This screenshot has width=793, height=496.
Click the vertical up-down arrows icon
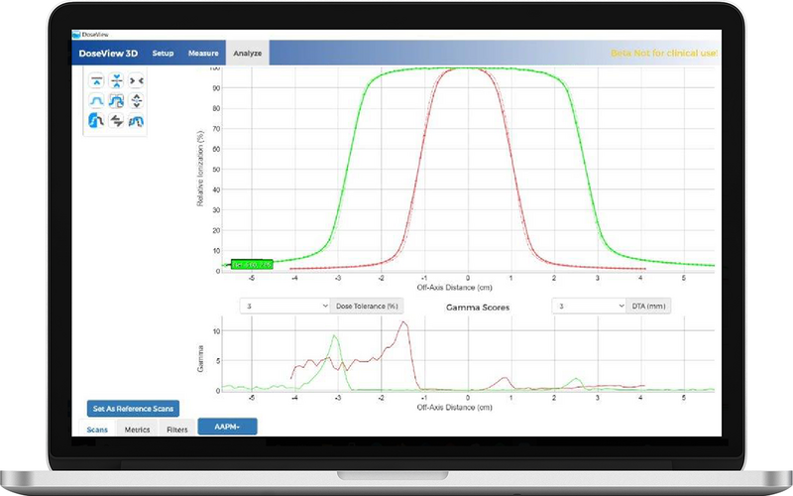(x=136, y=100)
